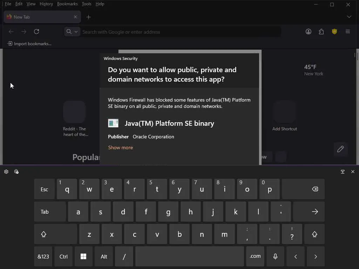Image resolution: width=359 pixels, height=269 pixels.
Task: Toggle the Ctrl key
Action: tap(63, 256)
